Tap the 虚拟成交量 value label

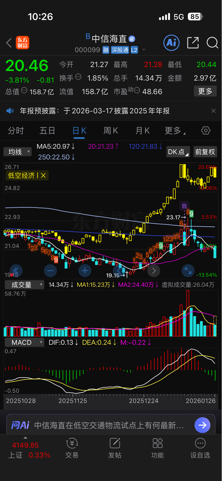(188, 285)
